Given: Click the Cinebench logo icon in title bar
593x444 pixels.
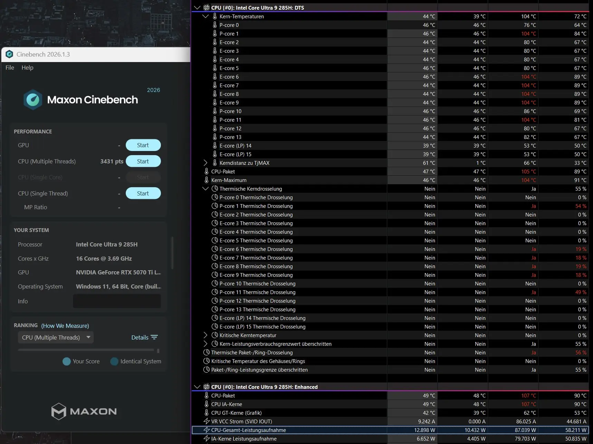Looking at the screenshot, I should (9, 54).
